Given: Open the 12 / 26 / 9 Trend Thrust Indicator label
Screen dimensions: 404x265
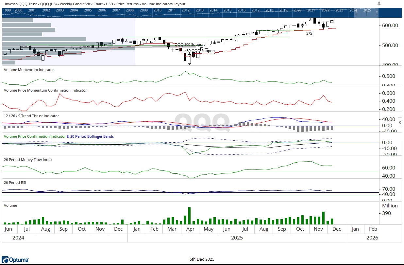Looking at the screenshot, I should click(x=30, y=116).
